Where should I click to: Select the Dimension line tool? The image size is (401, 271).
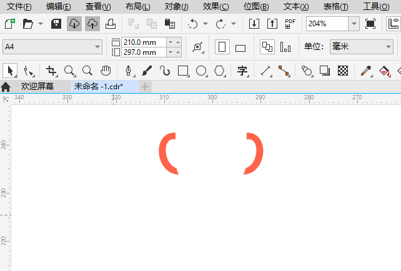265,71
